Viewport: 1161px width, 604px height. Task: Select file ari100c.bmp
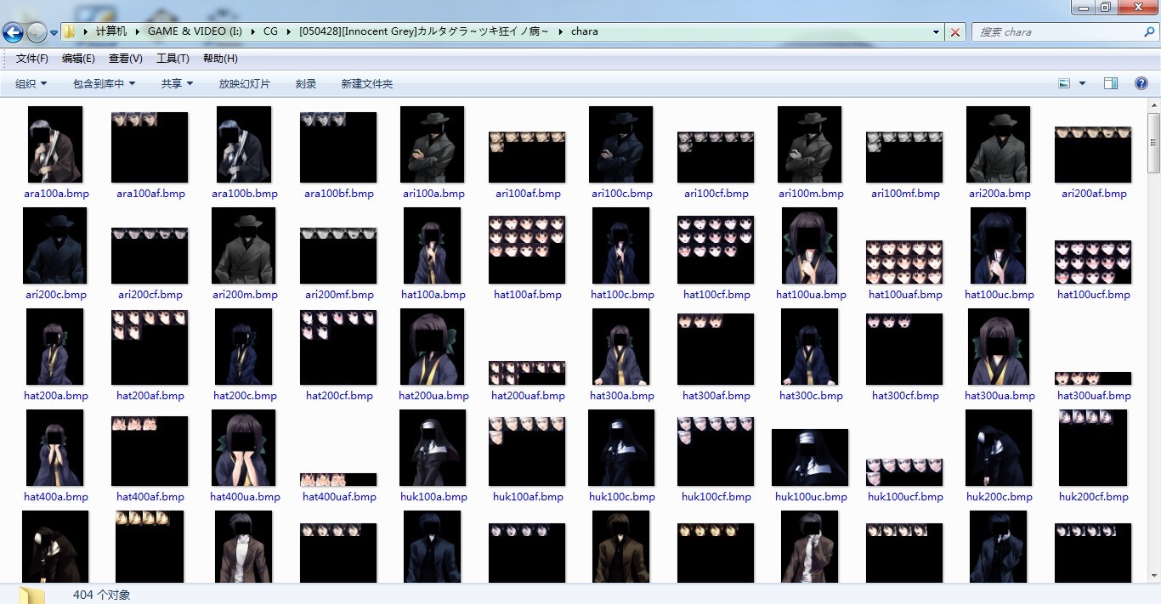pyautogui.click(x=621, y=144)
